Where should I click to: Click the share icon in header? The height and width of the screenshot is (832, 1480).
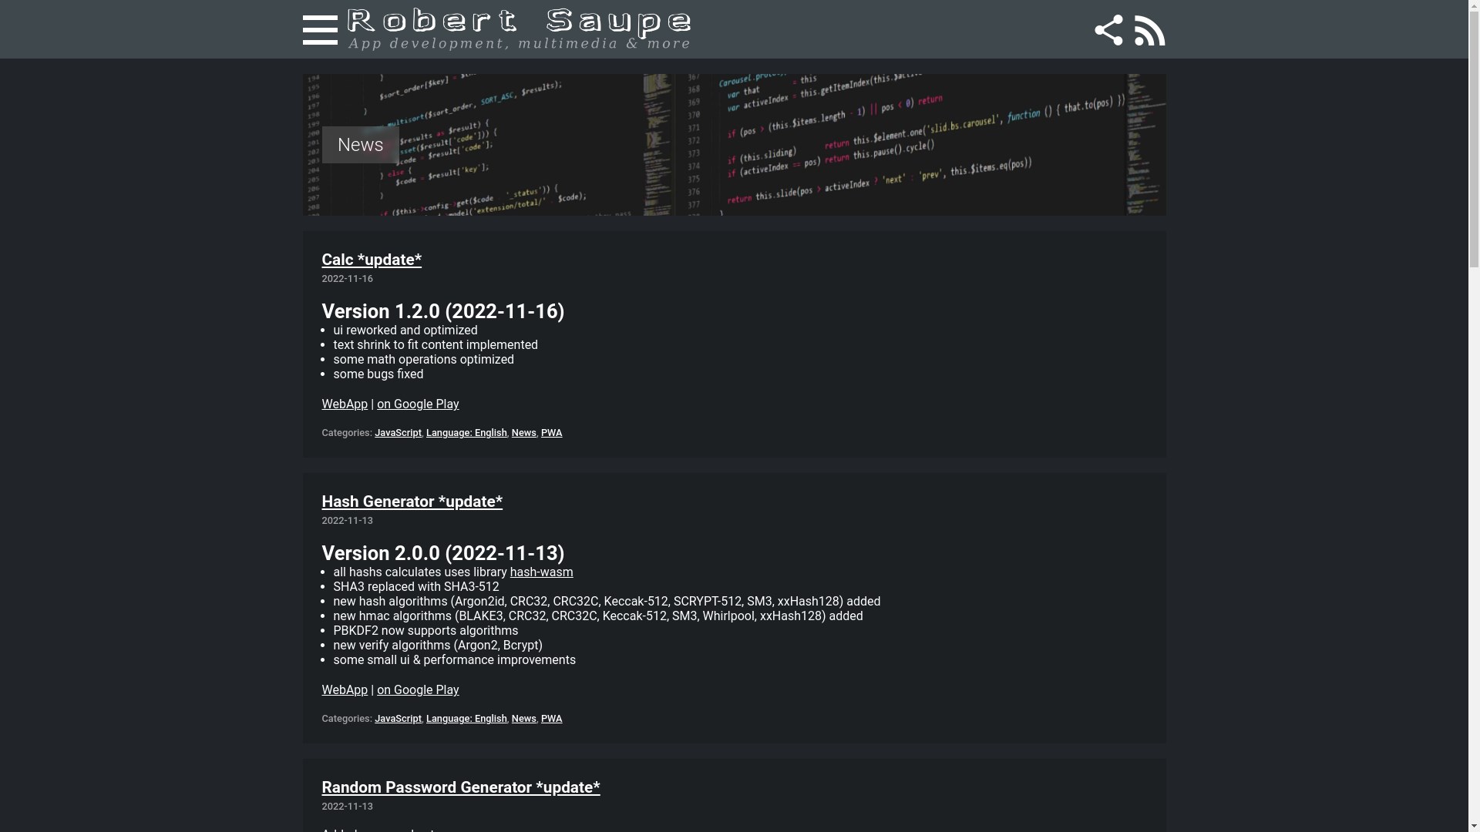[1108, 30]
